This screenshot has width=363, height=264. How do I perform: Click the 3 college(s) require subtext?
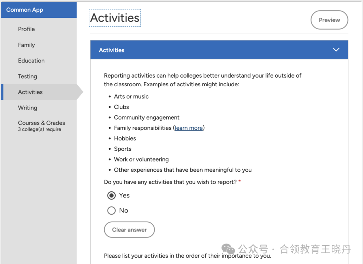[x=40, y=129]
